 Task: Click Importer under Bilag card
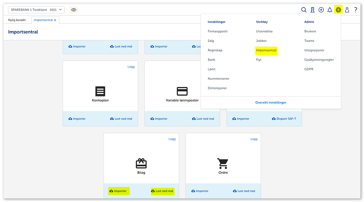click(x=118, y=191)
